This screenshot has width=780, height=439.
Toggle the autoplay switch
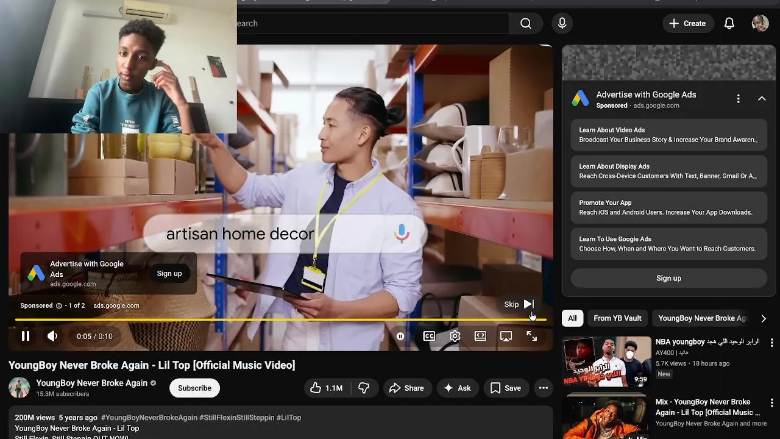400,336
